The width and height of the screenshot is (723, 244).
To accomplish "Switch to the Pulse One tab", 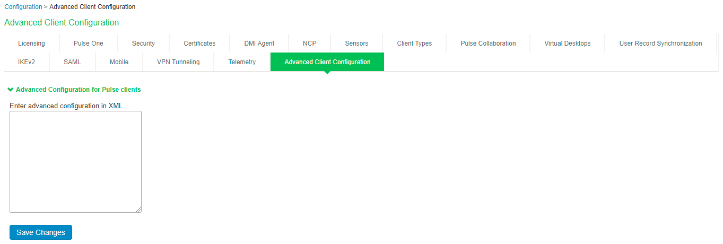I will 88,43.
